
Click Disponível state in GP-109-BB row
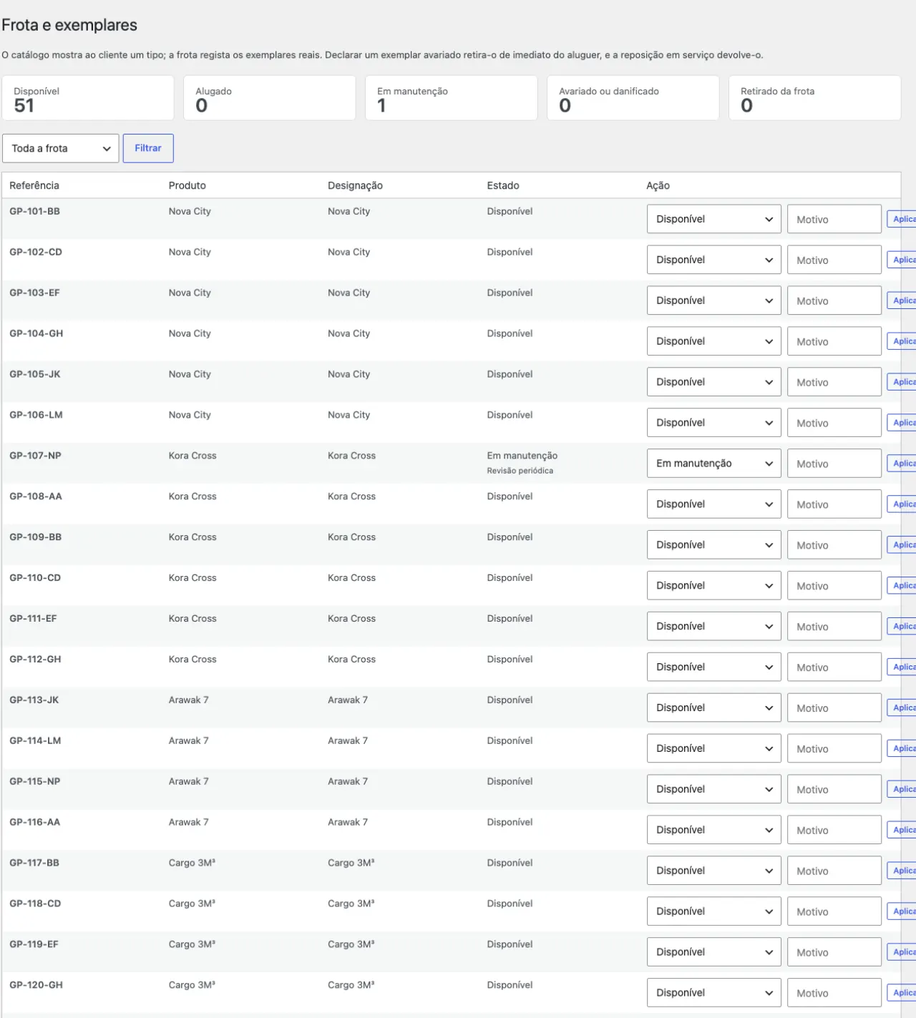(510, 537)
